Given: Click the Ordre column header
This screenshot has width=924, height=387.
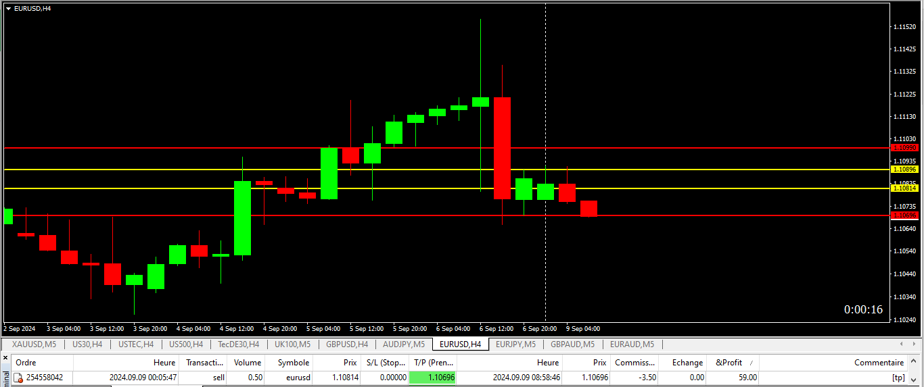Looking at the screenshot, I should [26, 363].
